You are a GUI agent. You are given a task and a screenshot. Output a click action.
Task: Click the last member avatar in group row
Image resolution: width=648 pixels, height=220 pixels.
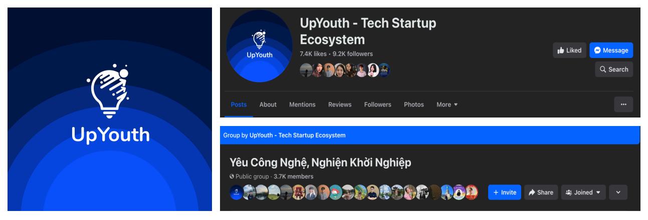(472, 192)
